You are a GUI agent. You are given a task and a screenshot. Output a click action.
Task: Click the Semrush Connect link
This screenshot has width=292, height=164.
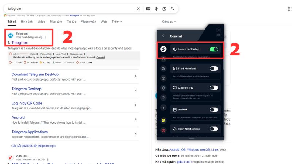101,58
